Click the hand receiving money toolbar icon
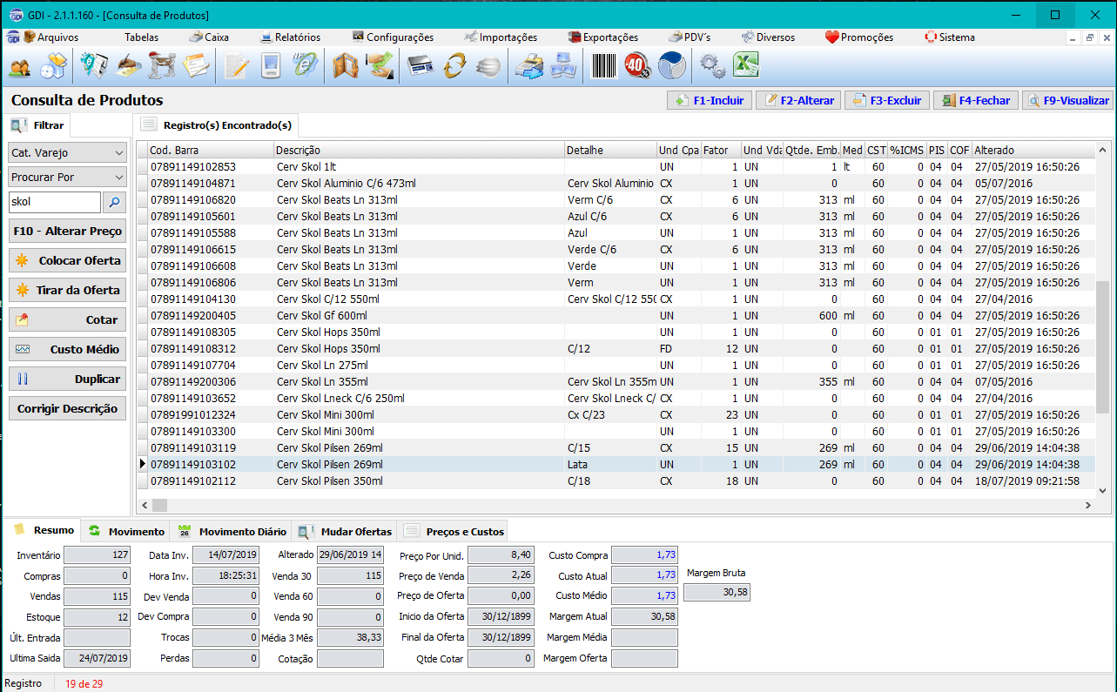Screen dimensions: 1117x692 click(x=380, y=67)
